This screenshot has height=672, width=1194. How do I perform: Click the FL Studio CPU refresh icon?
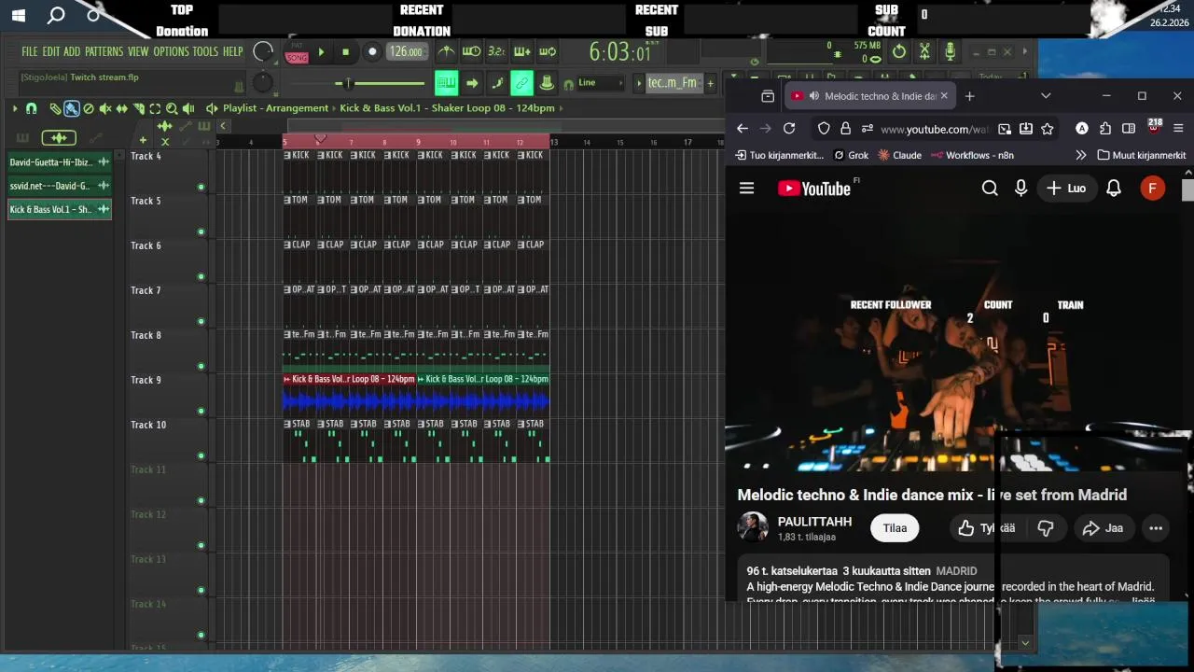[x=899, y=52]
